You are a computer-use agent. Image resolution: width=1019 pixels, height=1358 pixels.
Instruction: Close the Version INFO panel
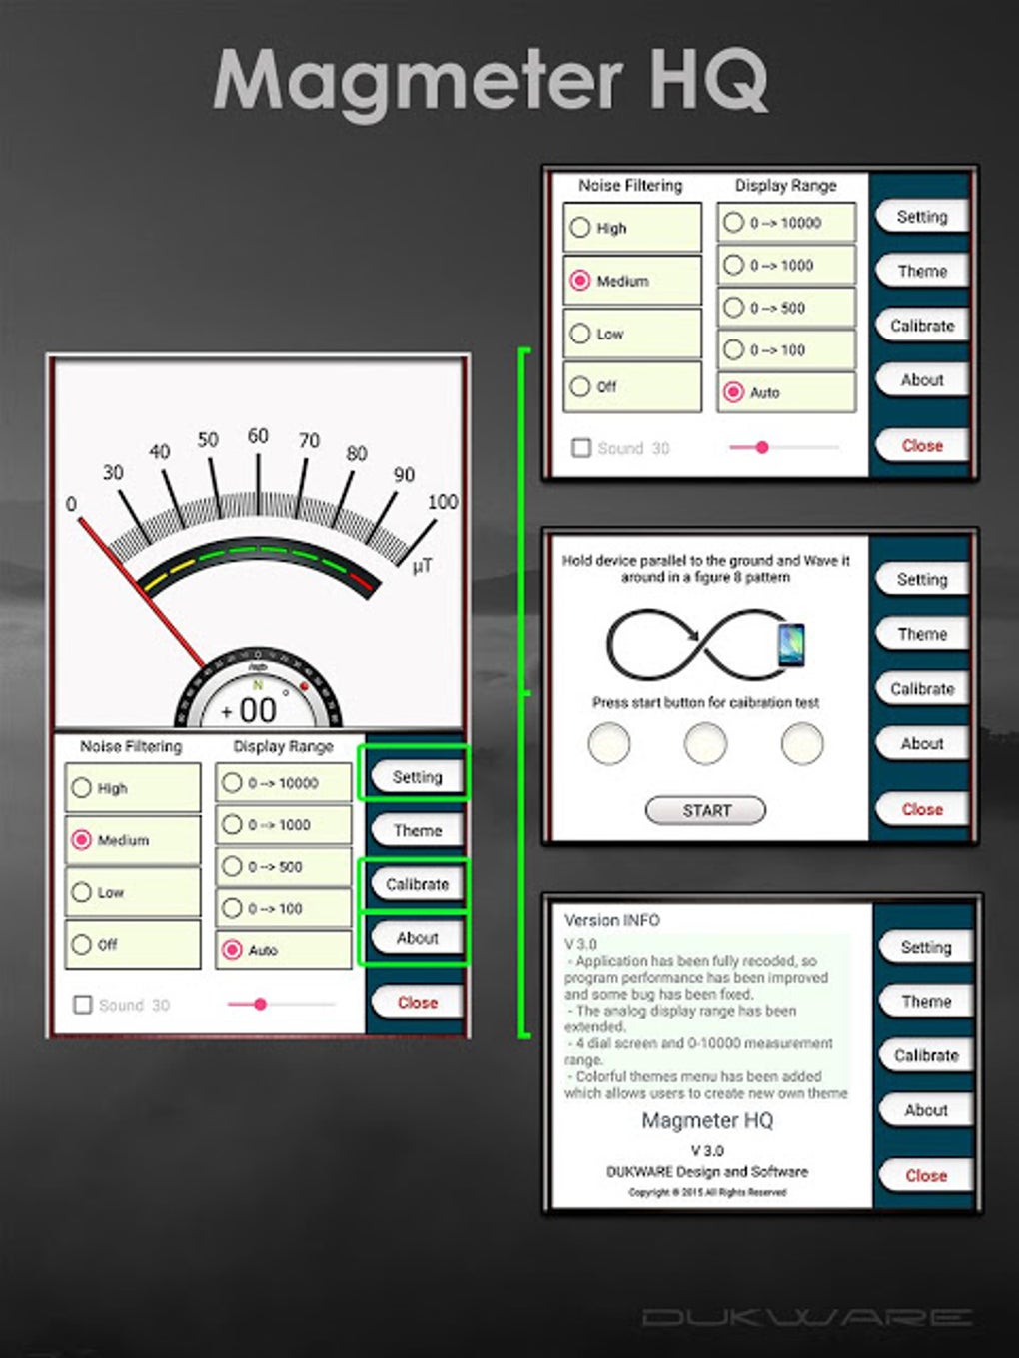click(x=925, y=1175)
